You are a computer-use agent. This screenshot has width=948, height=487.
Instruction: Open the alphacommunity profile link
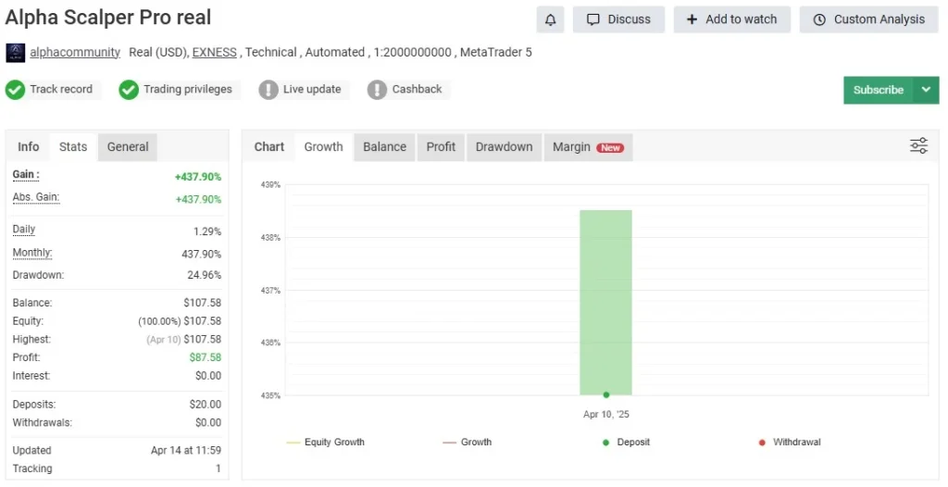(x=75, y=53)
